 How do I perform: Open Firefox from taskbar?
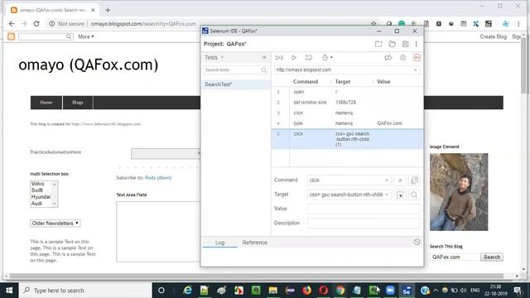click(307, 291)
